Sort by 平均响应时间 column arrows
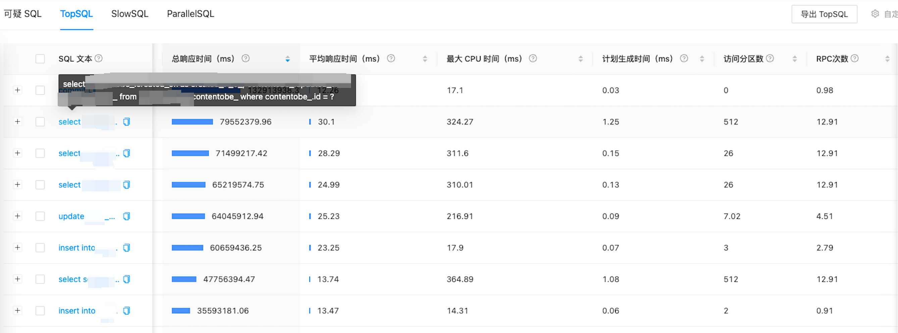 point(425,59)
